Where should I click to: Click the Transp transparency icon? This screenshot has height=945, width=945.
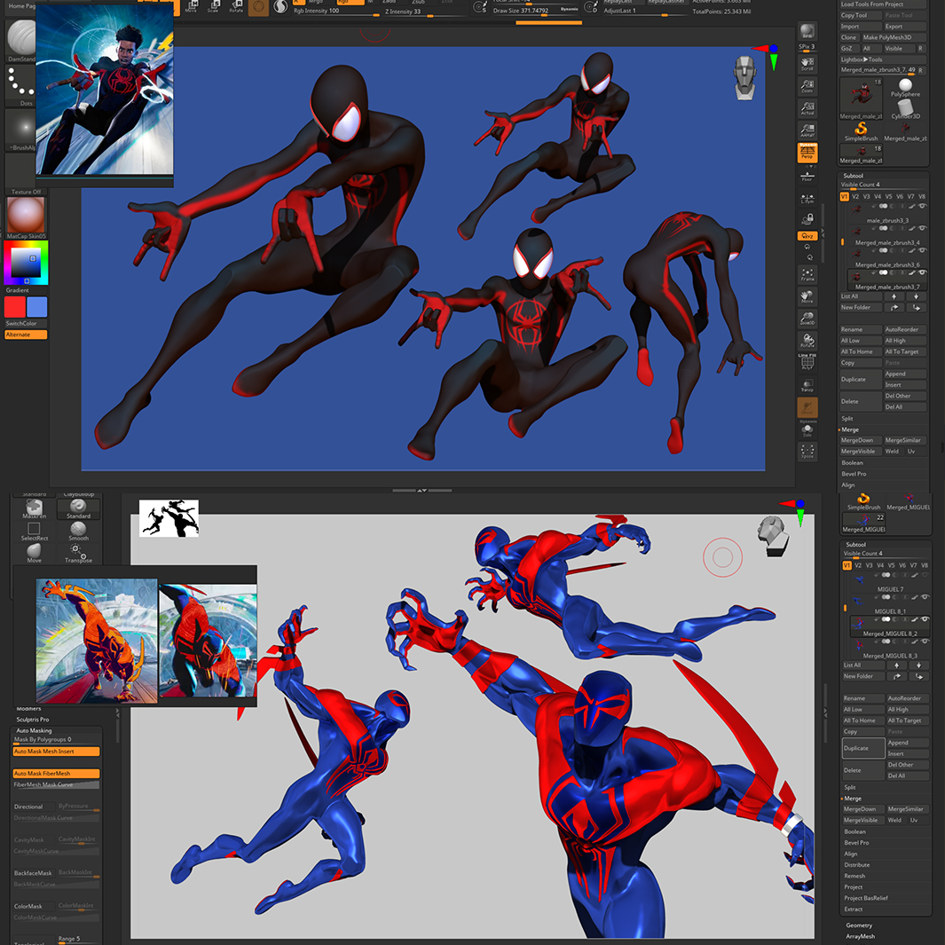pos(807,385)
